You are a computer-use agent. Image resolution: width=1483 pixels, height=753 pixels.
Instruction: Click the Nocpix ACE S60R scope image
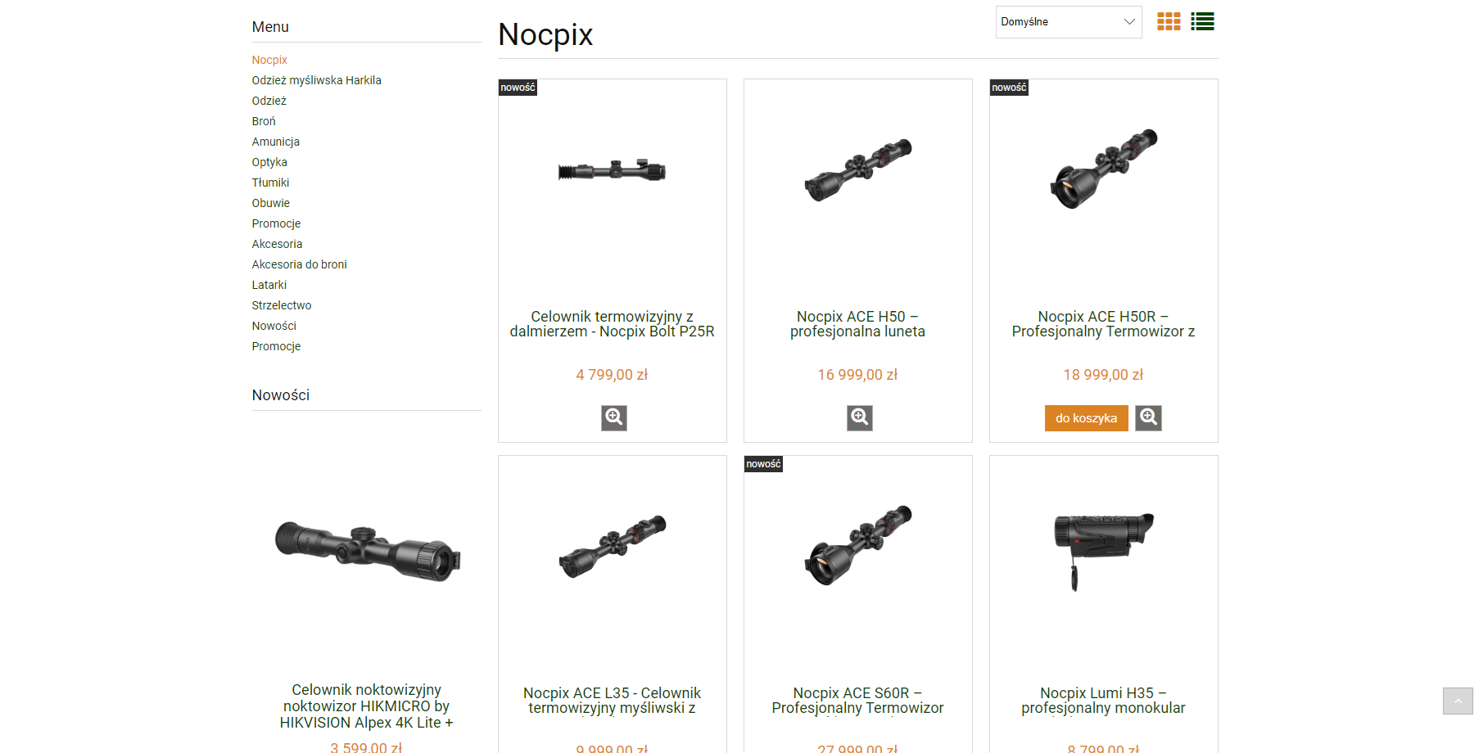tap(858, 544)
